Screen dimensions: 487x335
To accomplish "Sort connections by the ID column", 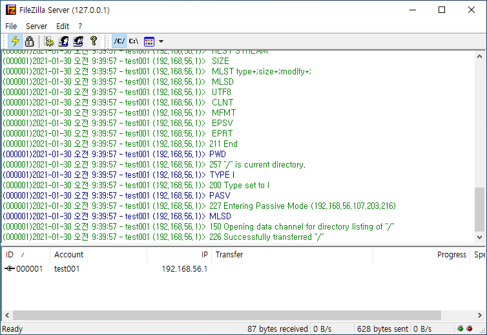I will [25, 254].
